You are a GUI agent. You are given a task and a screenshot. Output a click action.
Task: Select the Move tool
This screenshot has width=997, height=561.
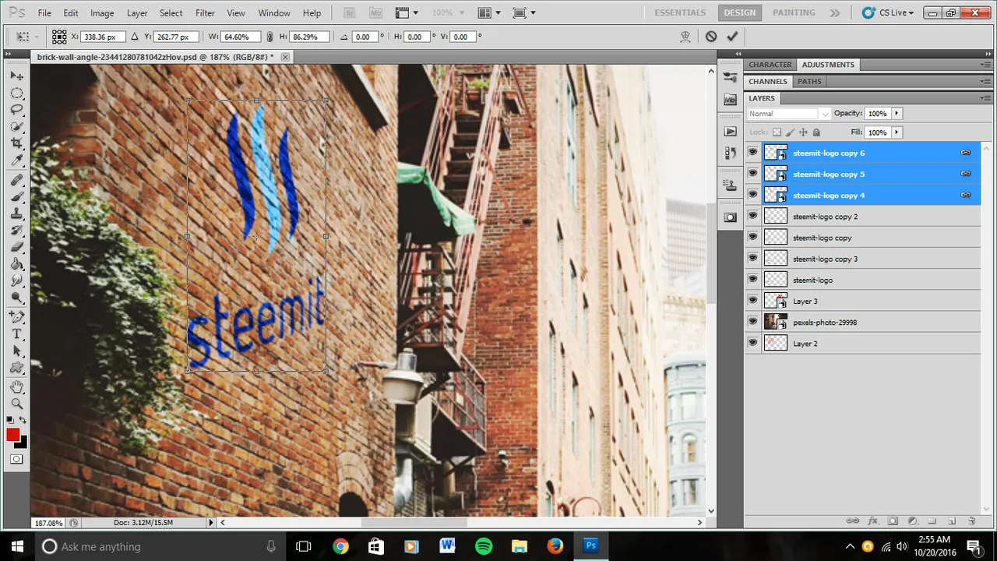pyautogui.click(x=16, y=76)
